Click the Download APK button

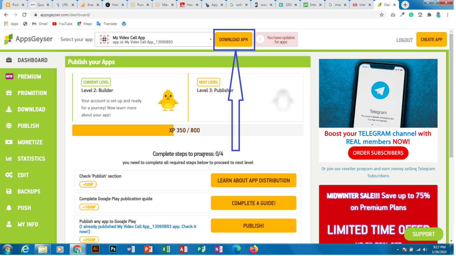[x=233, y=39]
